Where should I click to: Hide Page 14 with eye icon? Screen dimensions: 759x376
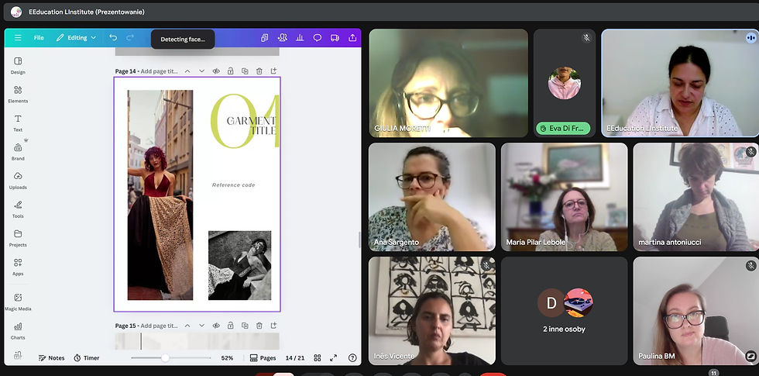click(x=216, y=71)
